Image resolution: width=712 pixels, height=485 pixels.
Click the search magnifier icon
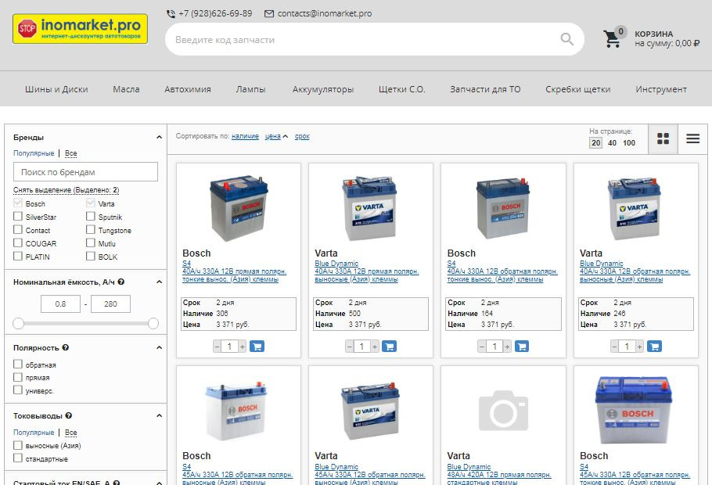(566, 39)
